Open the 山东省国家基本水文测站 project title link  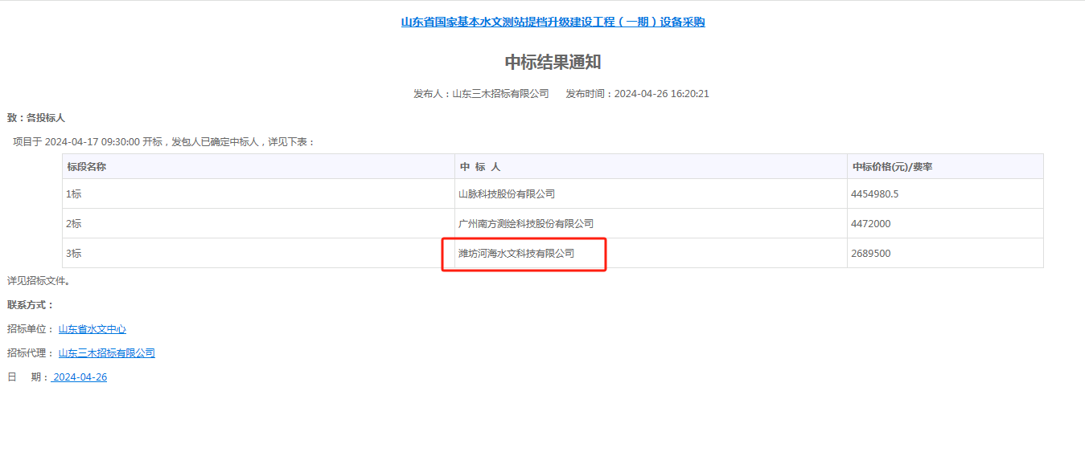pos(553,22)
